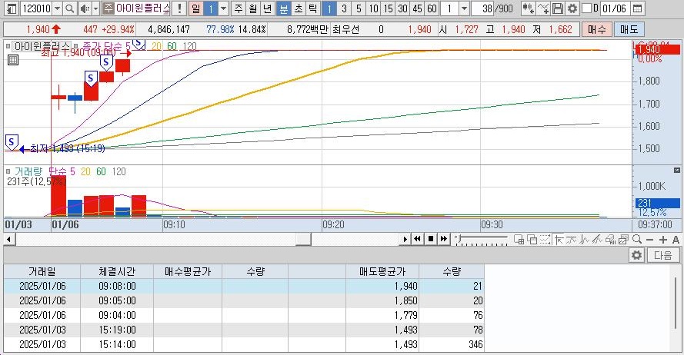Open the stock code 123010 dropdown arrow
The image size is (684, 355).
click(x=57, y=8)
